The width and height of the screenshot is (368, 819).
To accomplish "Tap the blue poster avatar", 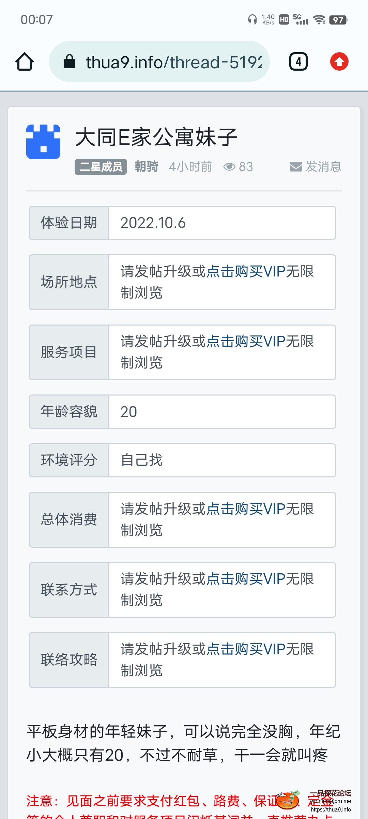I will [43, 142].
